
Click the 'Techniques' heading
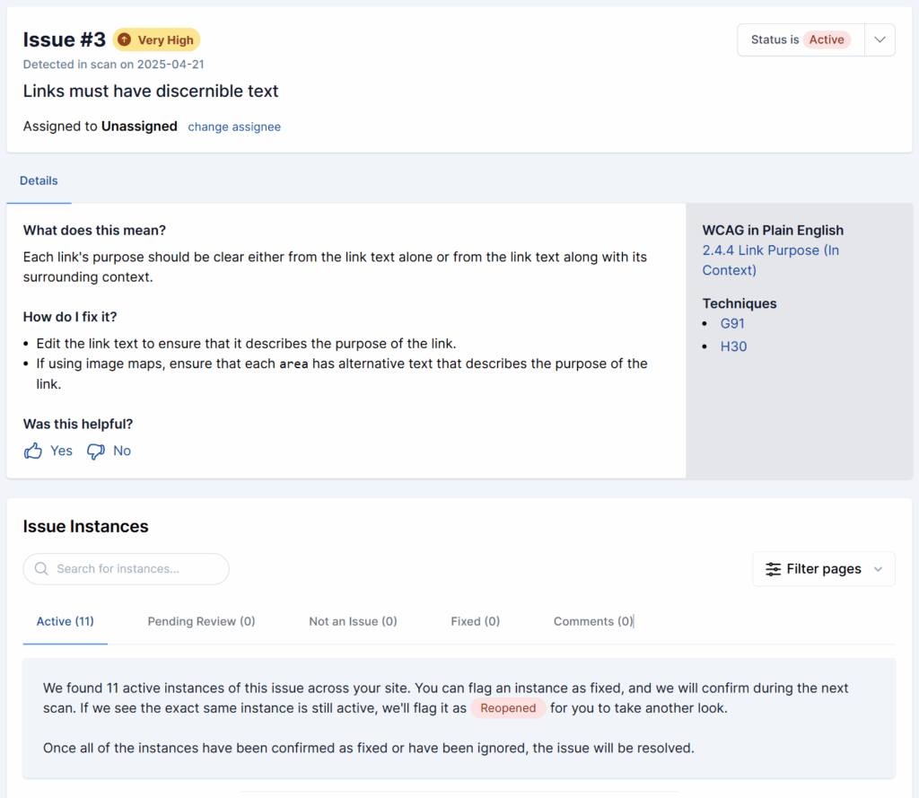point(740,303)
